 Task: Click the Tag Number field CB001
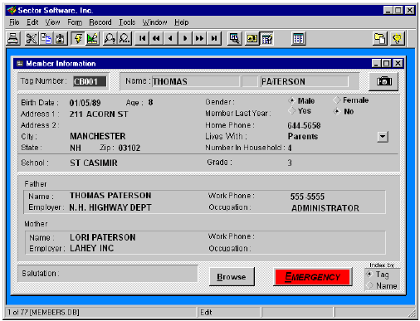tap(90, 81)
